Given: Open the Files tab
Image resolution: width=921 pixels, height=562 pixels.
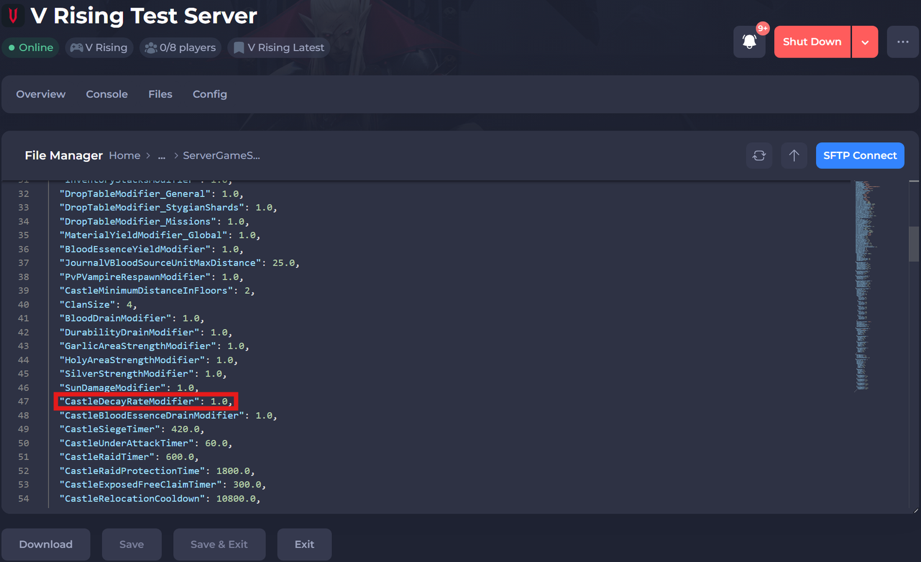Looking at the screenshot, I should click(x=160, y=94).
